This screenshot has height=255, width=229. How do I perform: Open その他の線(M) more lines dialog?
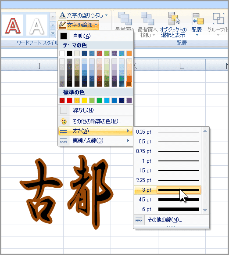171,220
